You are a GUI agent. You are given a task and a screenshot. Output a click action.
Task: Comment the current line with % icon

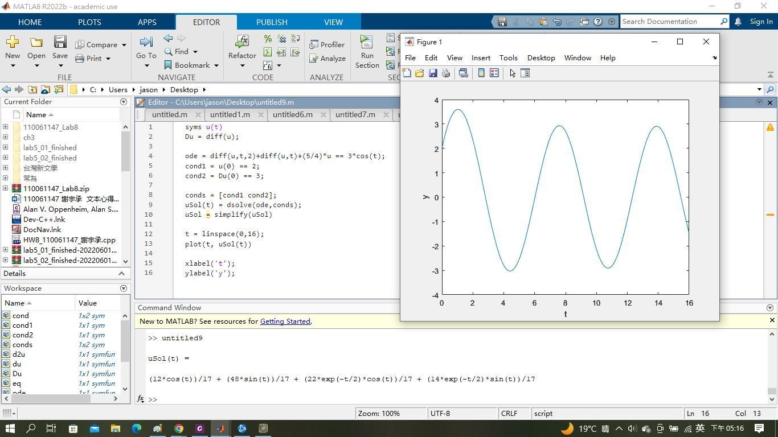coord(267,39)
